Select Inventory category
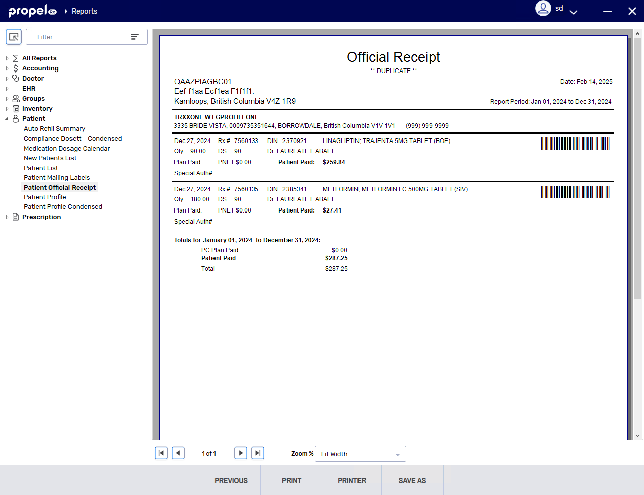The height and width of the screenshot is (495, 644). [37, 109]
